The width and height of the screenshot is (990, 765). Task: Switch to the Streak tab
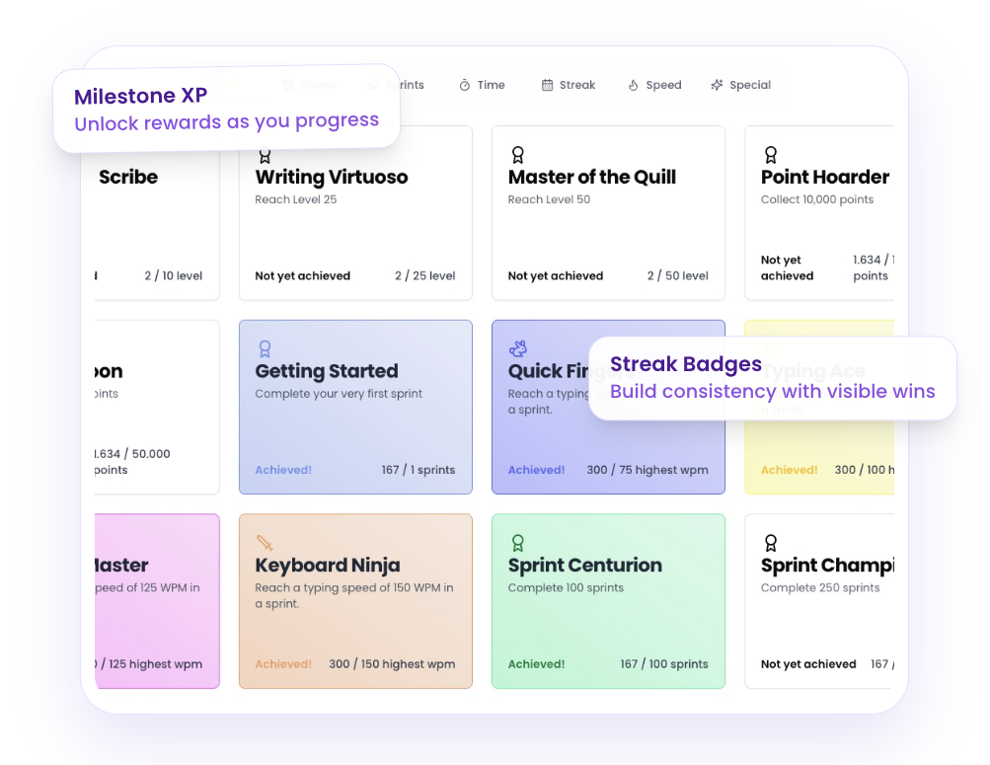pyautogui.click(x=569, y=85)
